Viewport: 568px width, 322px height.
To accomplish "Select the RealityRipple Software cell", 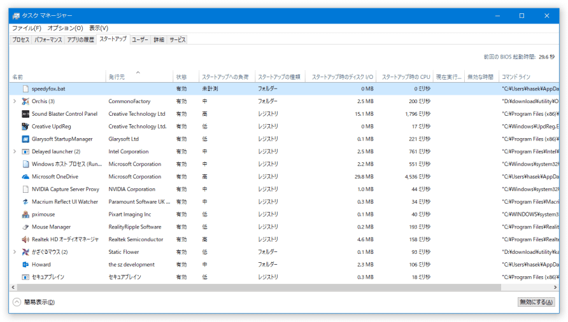I will tap(135, 227).
